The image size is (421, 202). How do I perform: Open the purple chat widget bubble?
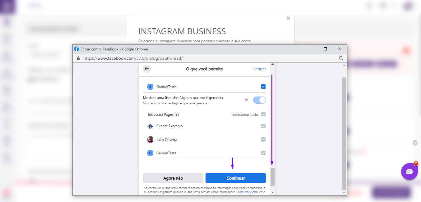click(409, 171)
